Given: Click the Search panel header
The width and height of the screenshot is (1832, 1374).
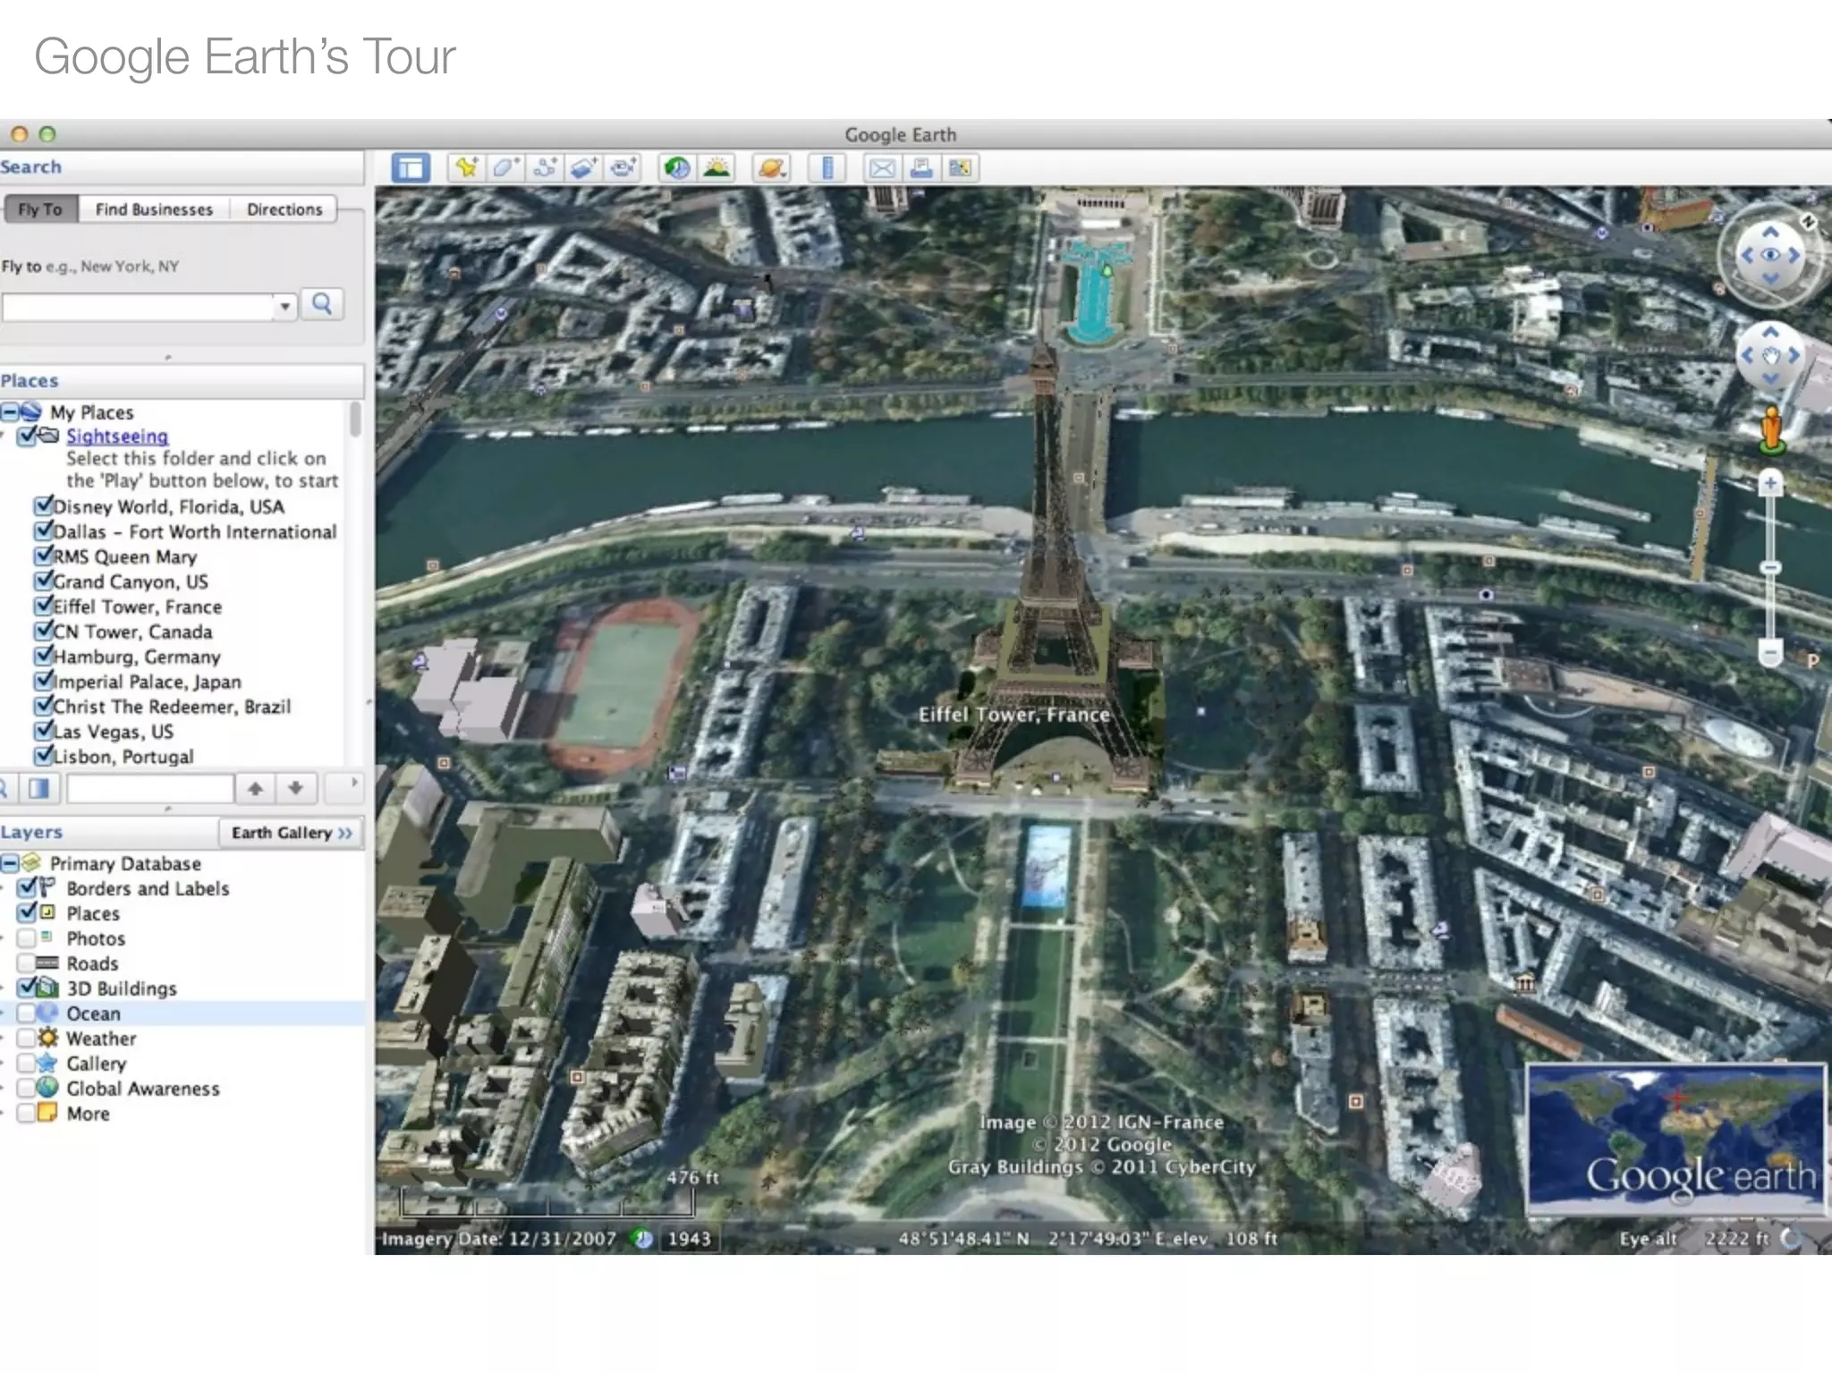Looking at the screenshot, I should pyautogui.click(x=182, y=167).
